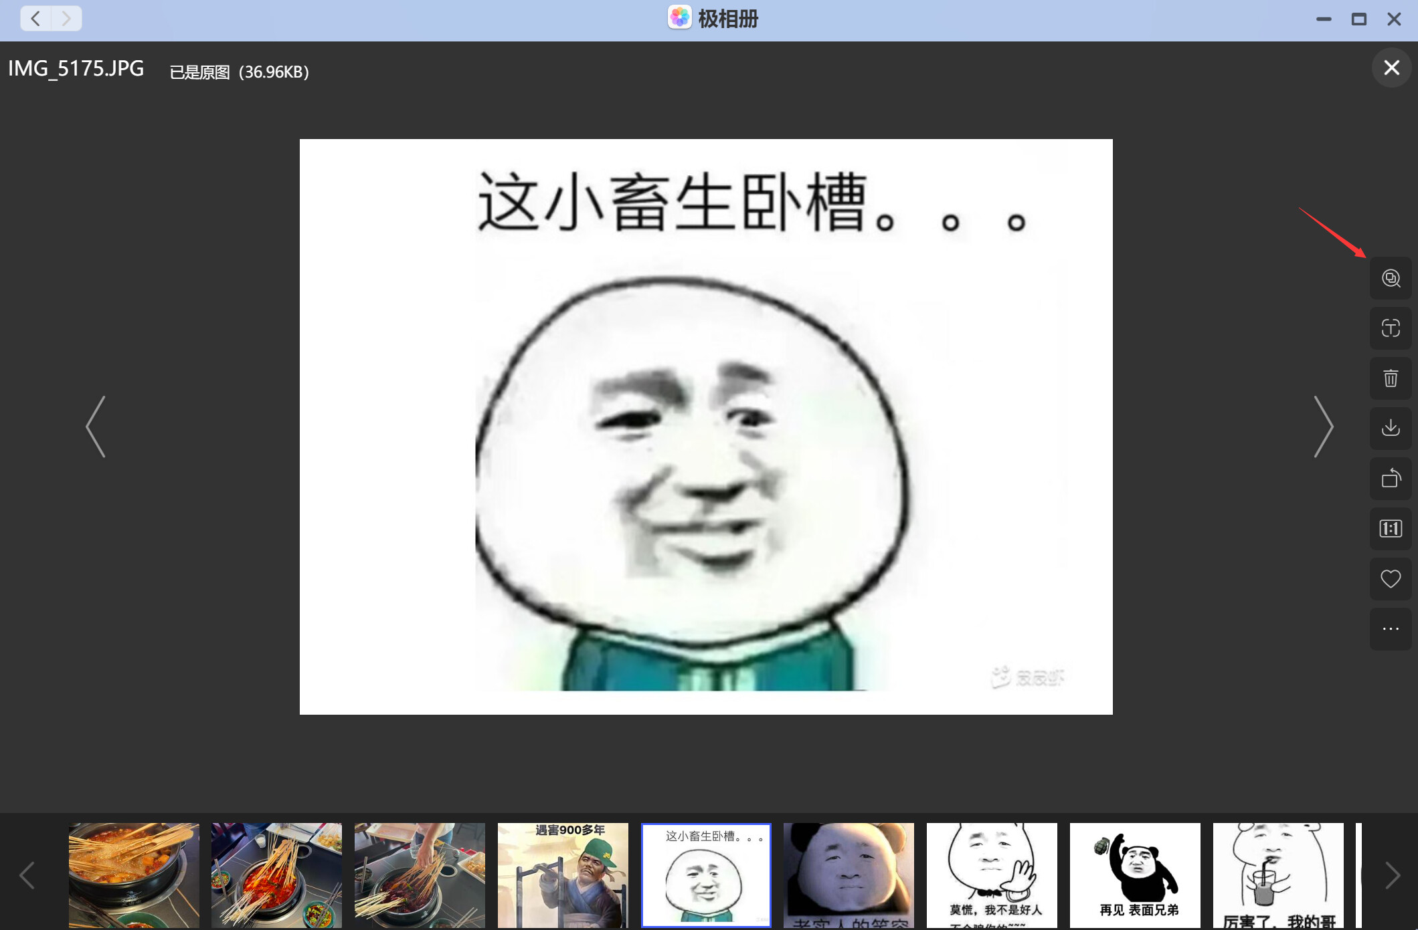The image size is (1418, 930).
Task: Click the image search icon in the sidebar
Action: pyautogui.click(x=1390, y=278)
